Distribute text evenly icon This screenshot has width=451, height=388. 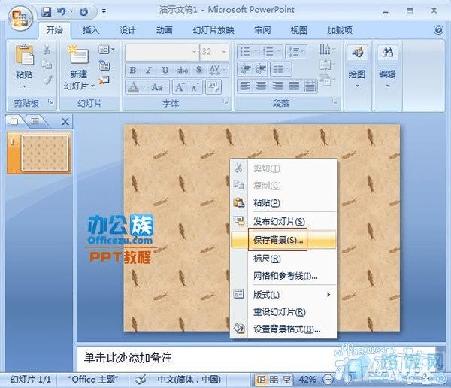[310, 86]
